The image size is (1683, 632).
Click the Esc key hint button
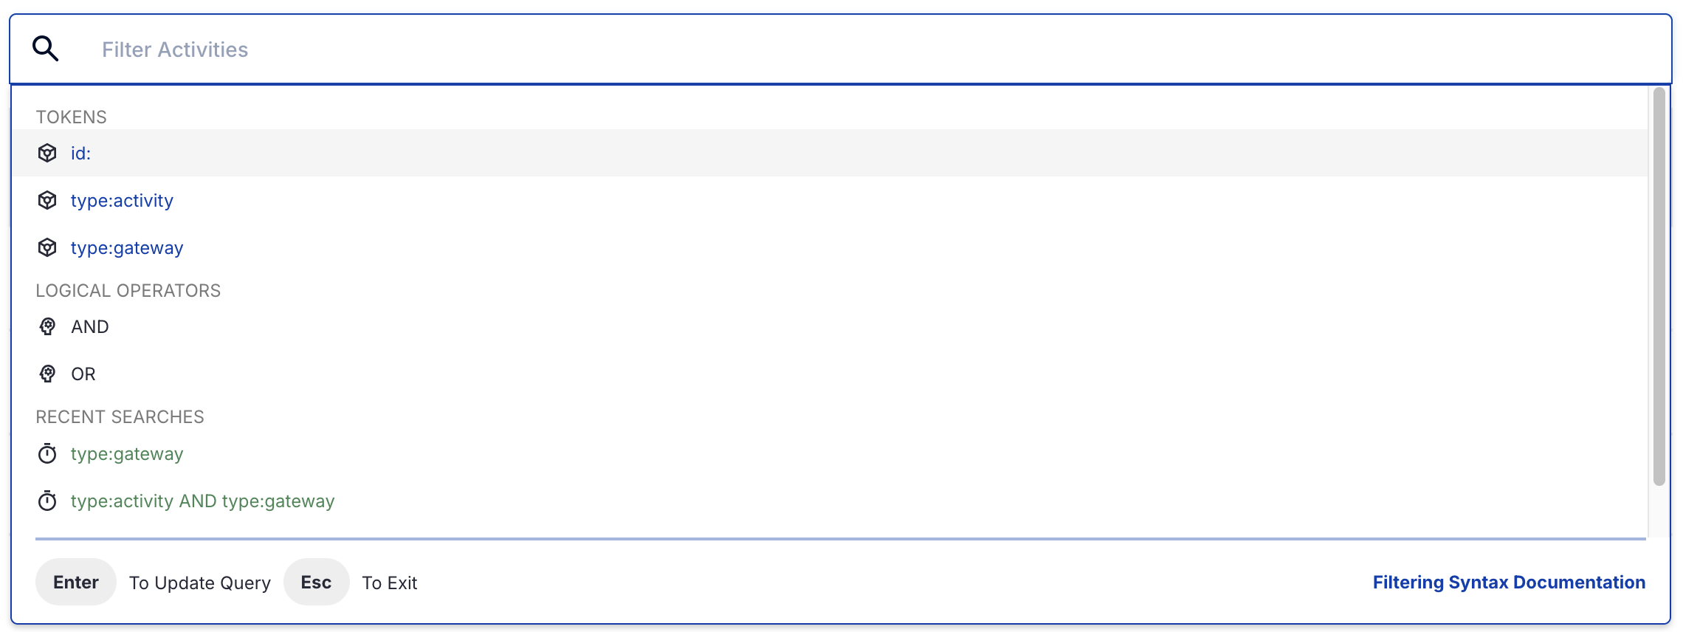316,582
